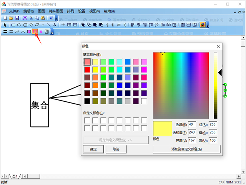Click the 色调 hue input field
Viewport: 246px width, 185px height.
pyautogui.click(x=192, y=124)
